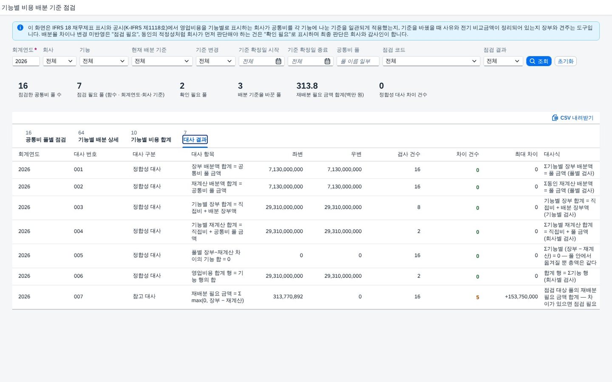Expand the 현재 배분 기준 dropdown
Image resolution: width=612 pixels, height=382 pixels.
pos(162,61)
